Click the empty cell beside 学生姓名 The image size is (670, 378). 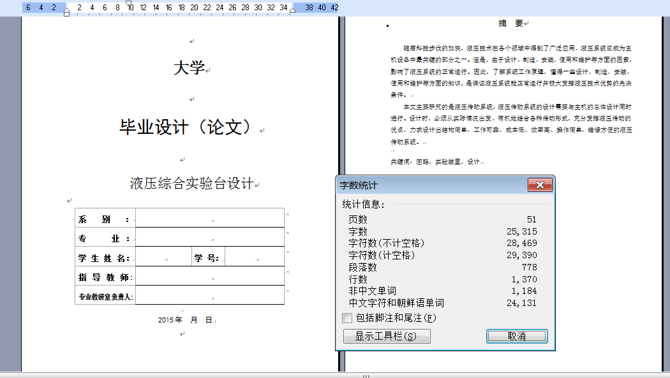pyautogui.click(x=163, y=256)
